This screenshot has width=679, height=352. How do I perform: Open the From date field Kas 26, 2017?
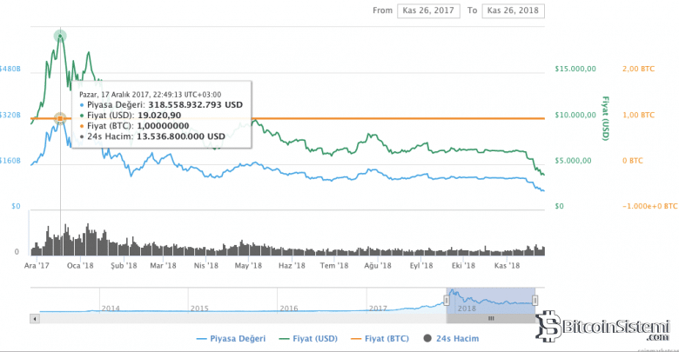(x=427, y=10)
